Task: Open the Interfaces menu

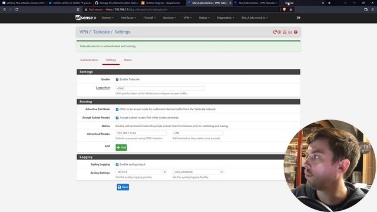Action: click(x=128, y=18)
